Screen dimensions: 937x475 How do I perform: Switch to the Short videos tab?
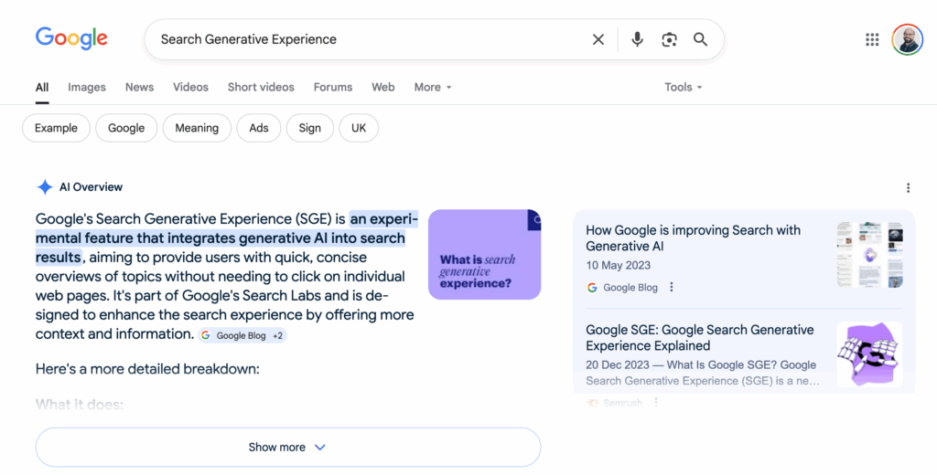(261, 87)
